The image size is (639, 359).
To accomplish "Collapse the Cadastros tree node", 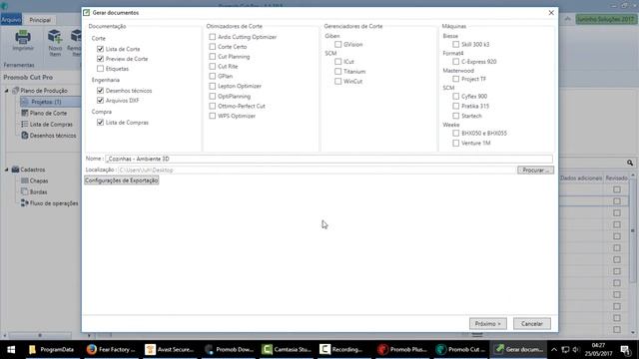I will (x=7, y=170).
